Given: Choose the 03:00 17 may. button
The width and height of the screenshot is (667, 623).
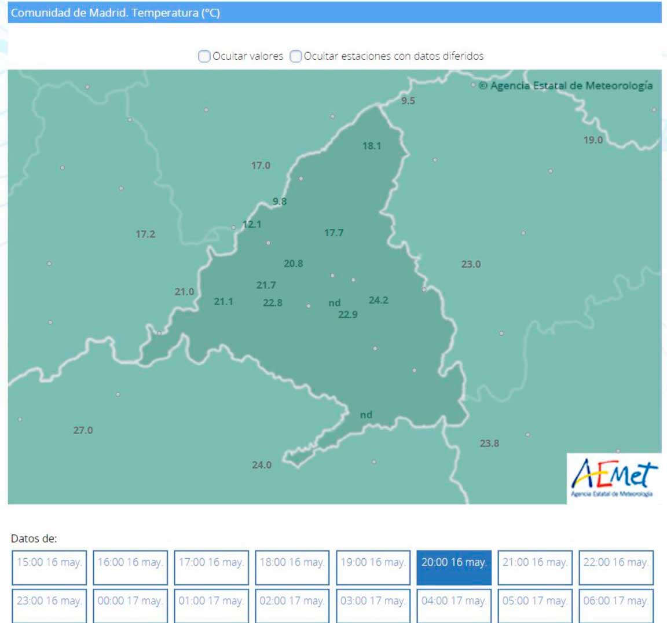Looking at the screenshot, I should [x=373, y=601].
